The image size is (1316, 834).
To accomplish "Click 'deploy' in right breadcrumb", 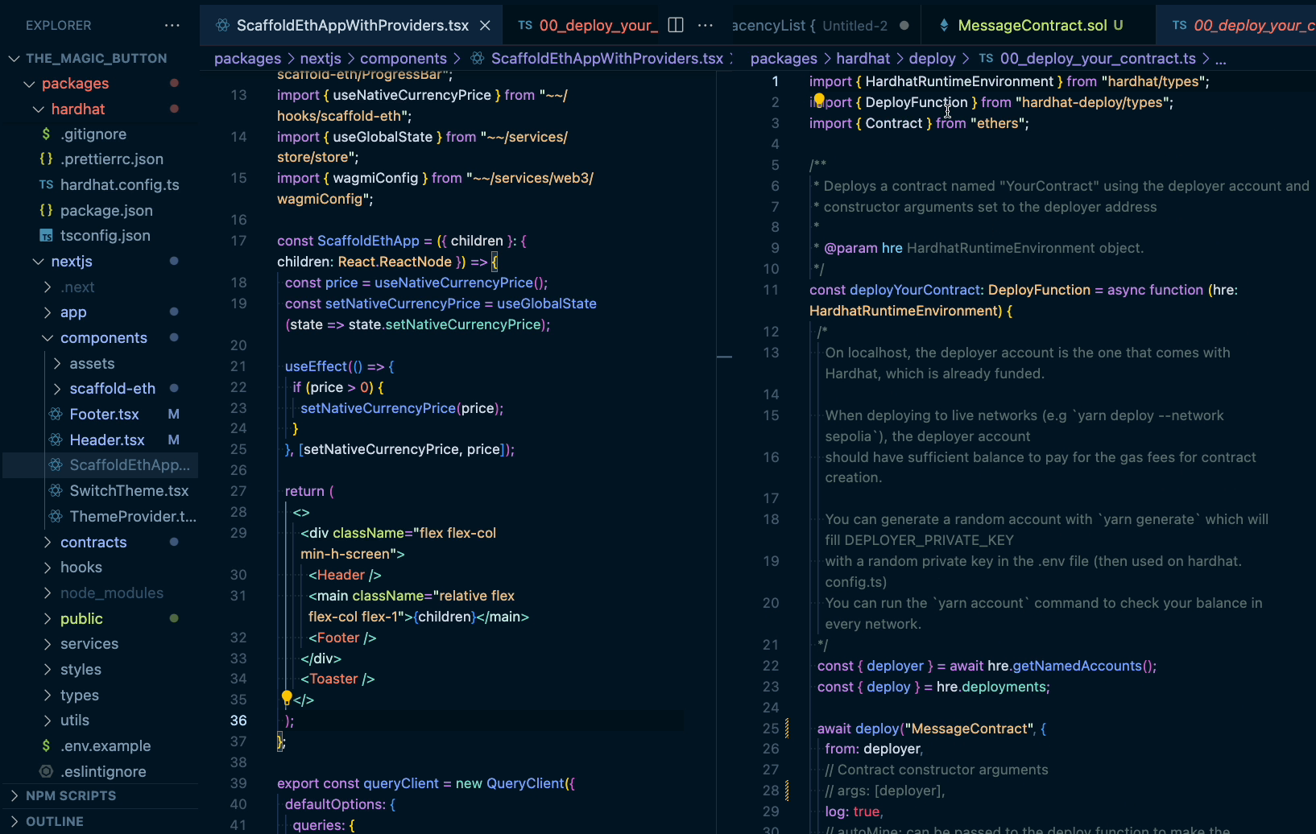I will (x=932, y=59).
